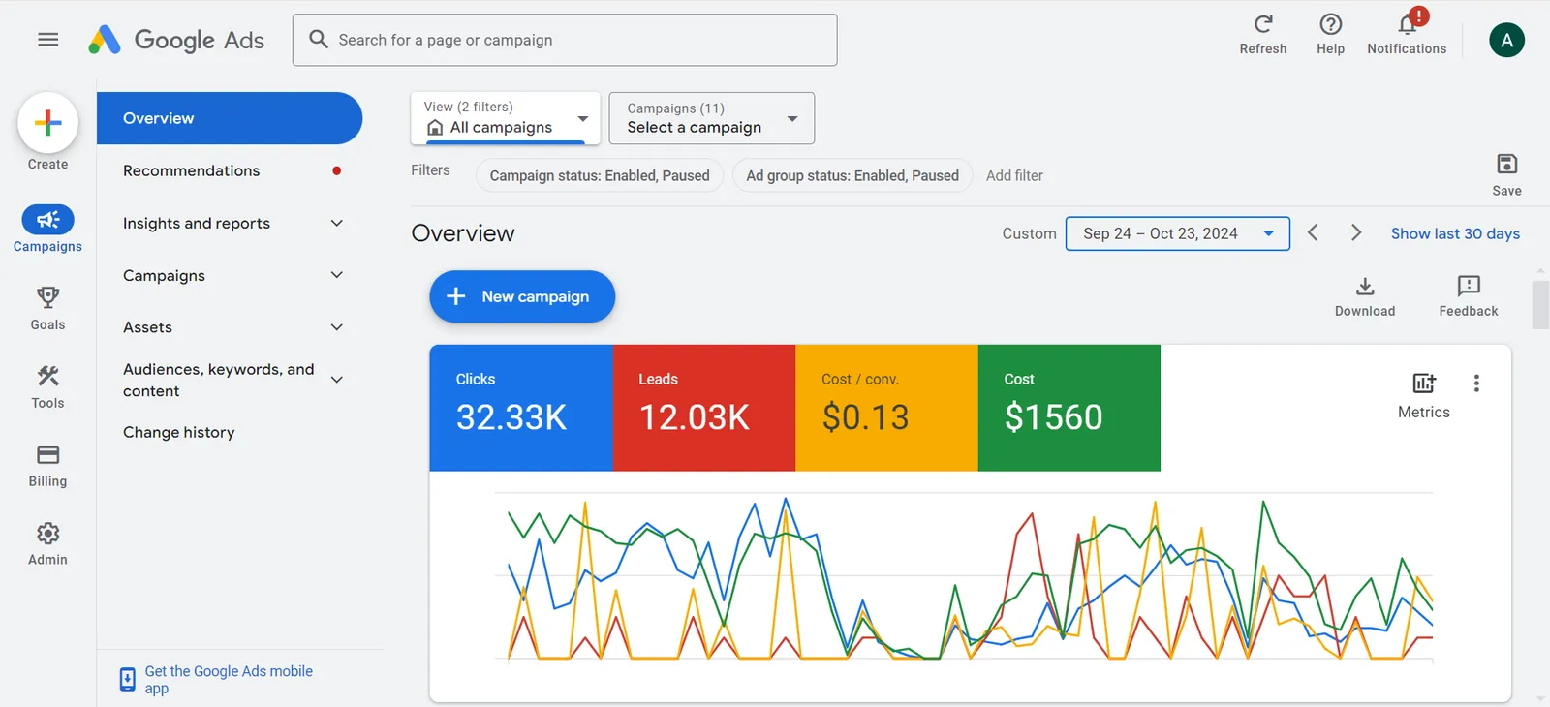The image size is (1550, 707).
Task: Expand Audiences, keywords, and content
Action: pos(230,380)
